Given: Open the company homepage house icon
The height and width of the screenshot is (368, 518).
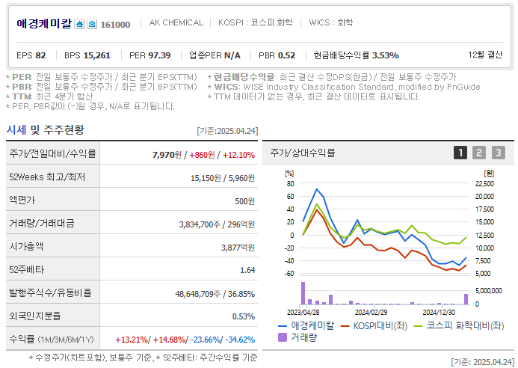Looking at the screenshot, I should coord(79,24).
